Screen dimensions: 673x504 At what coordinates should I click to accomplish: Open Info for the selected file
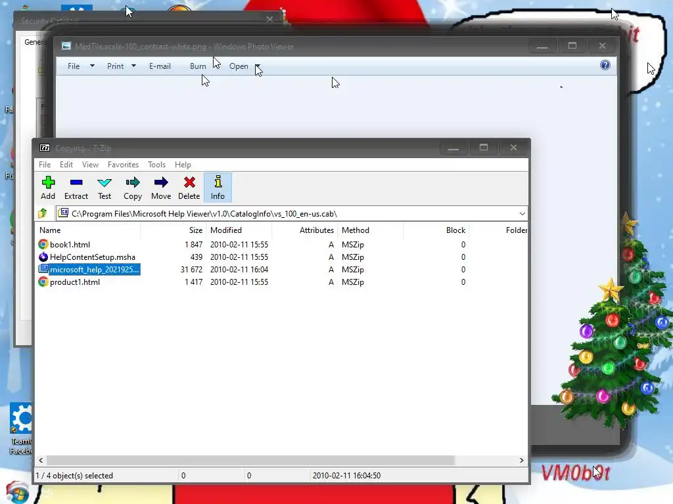point(218,188)
